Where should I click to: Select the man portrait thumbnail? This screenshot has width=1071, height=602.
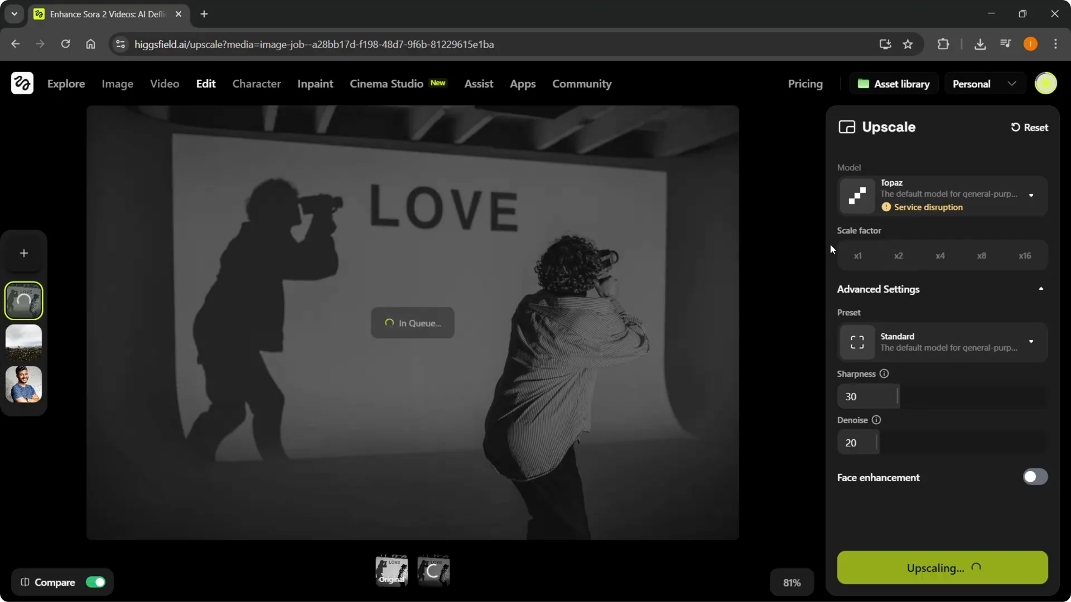[23, 384]
